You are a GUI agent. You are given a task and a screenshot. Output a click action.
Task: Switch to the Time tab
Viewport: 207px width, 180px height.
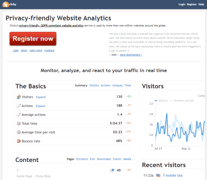(x=128, y=85)
